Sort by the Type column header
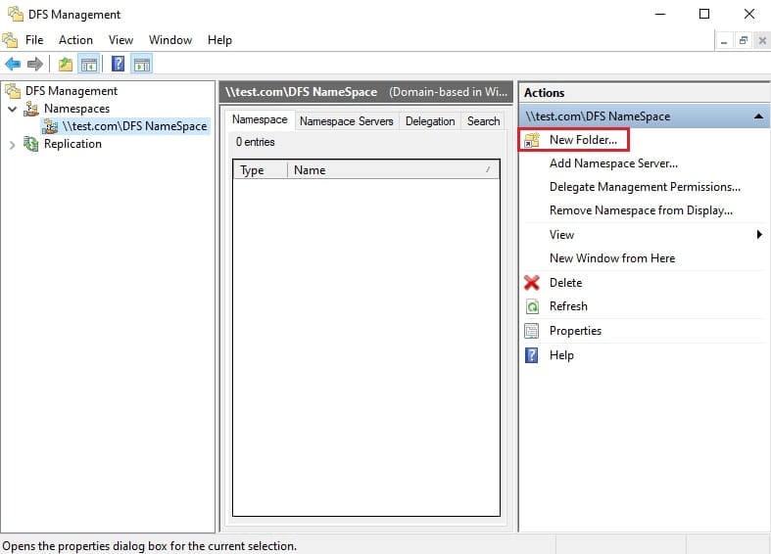 [x=261, y=170]
